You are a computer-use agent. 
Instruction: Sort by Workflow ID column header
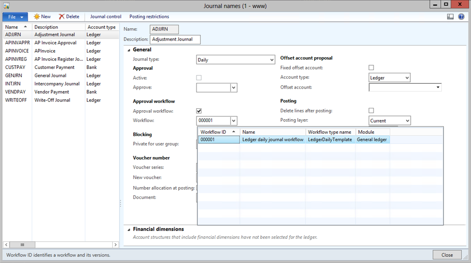coord(218,132)
